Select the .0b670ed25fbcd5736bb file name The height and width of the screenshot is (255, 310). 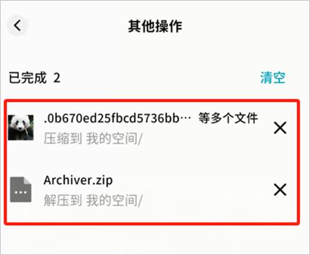pos(111,118)
